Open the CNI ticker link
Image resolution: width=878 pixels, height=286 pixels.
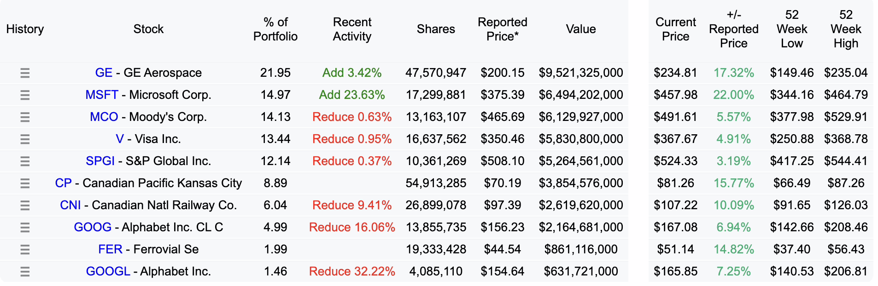click(x=70, y=205)
